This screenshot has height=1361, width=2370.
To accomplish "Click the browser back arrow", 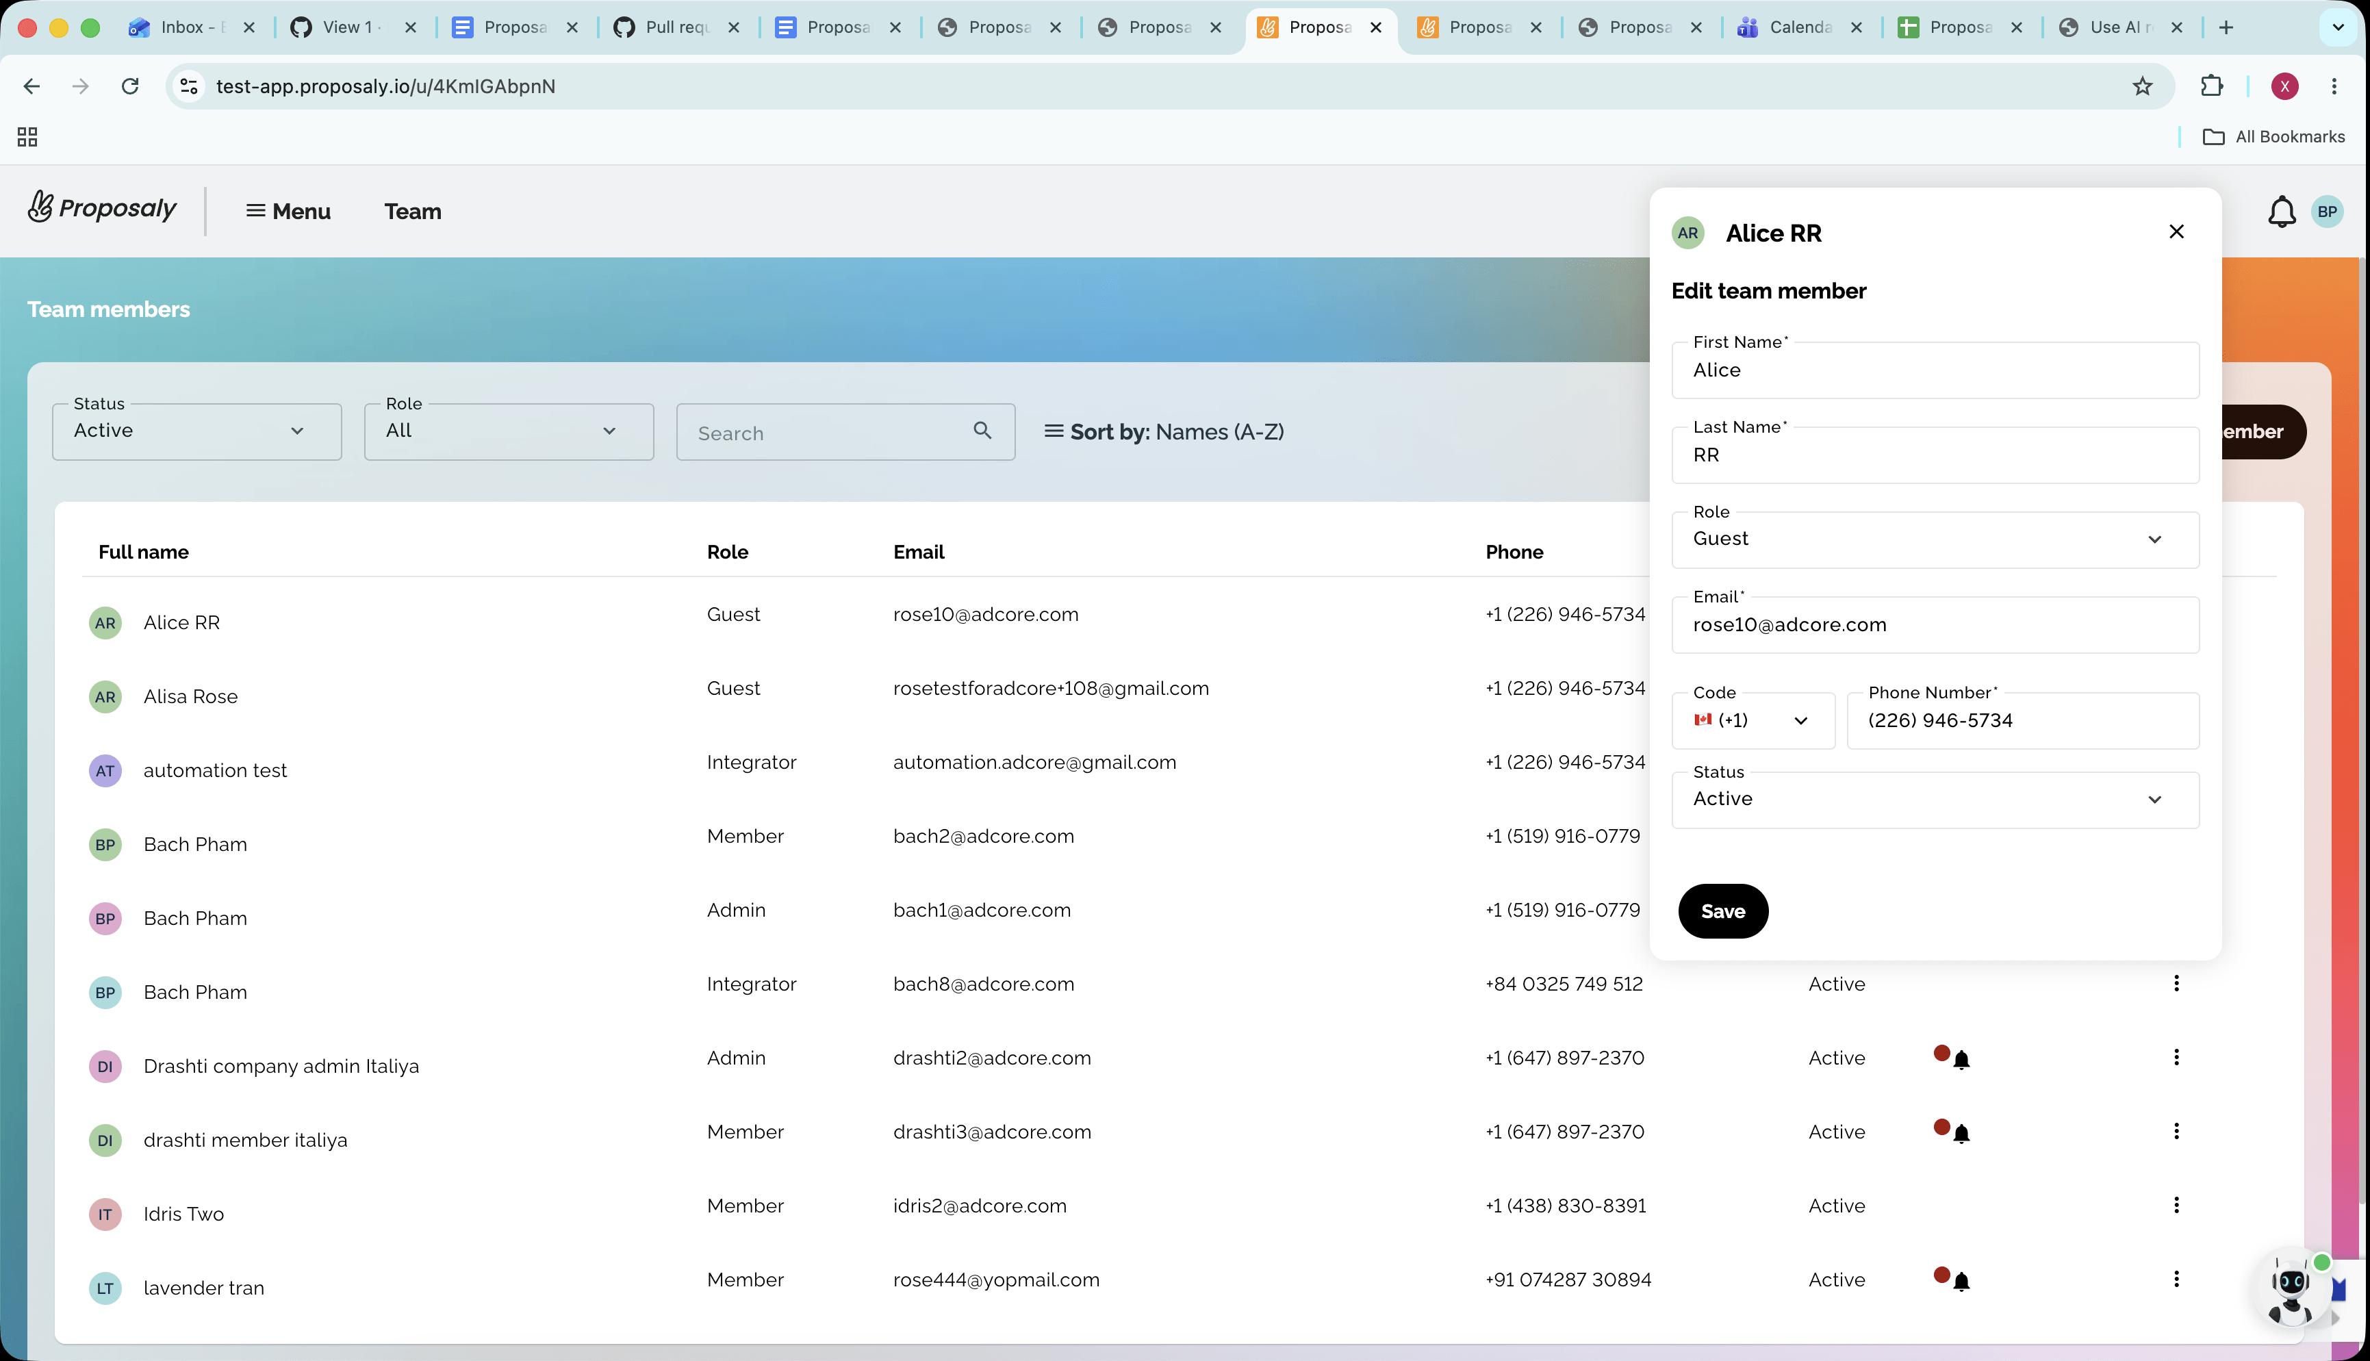I will (x=31, y=86).
